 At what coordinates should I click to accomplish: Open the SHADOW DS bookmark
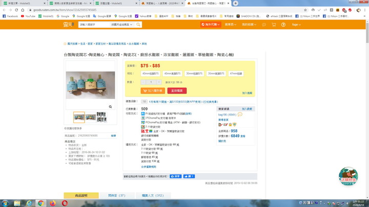click(249, 16)
